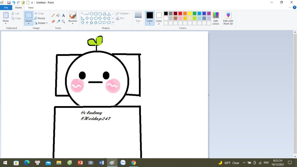This screenshot has height=167, width=297.
Task: Choose the five-point star shape
Action: 91,23
